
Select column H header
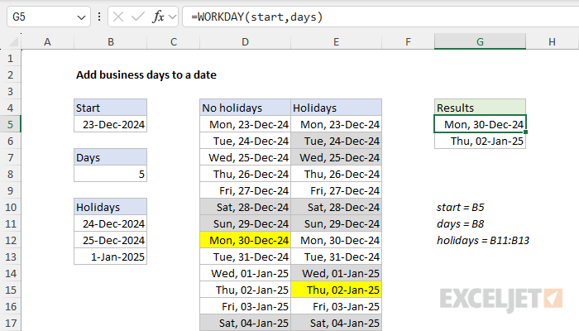coord(552,41)
